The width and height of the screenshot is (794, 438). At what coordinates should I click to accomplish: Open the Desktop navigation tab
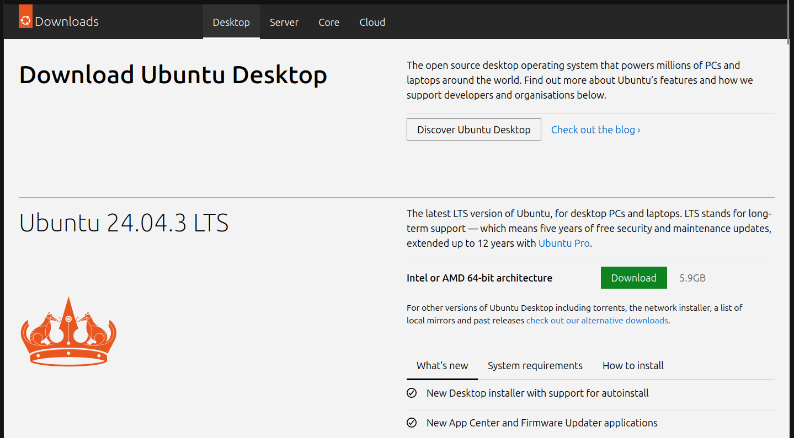pyautogui.click(x=231, y=22)
